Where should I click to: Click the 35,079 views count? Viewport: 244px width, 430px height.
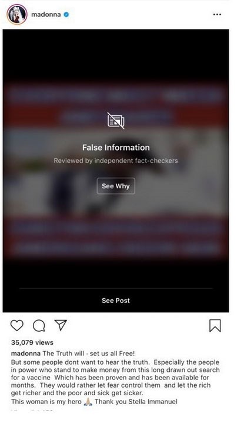pos(32,342)
